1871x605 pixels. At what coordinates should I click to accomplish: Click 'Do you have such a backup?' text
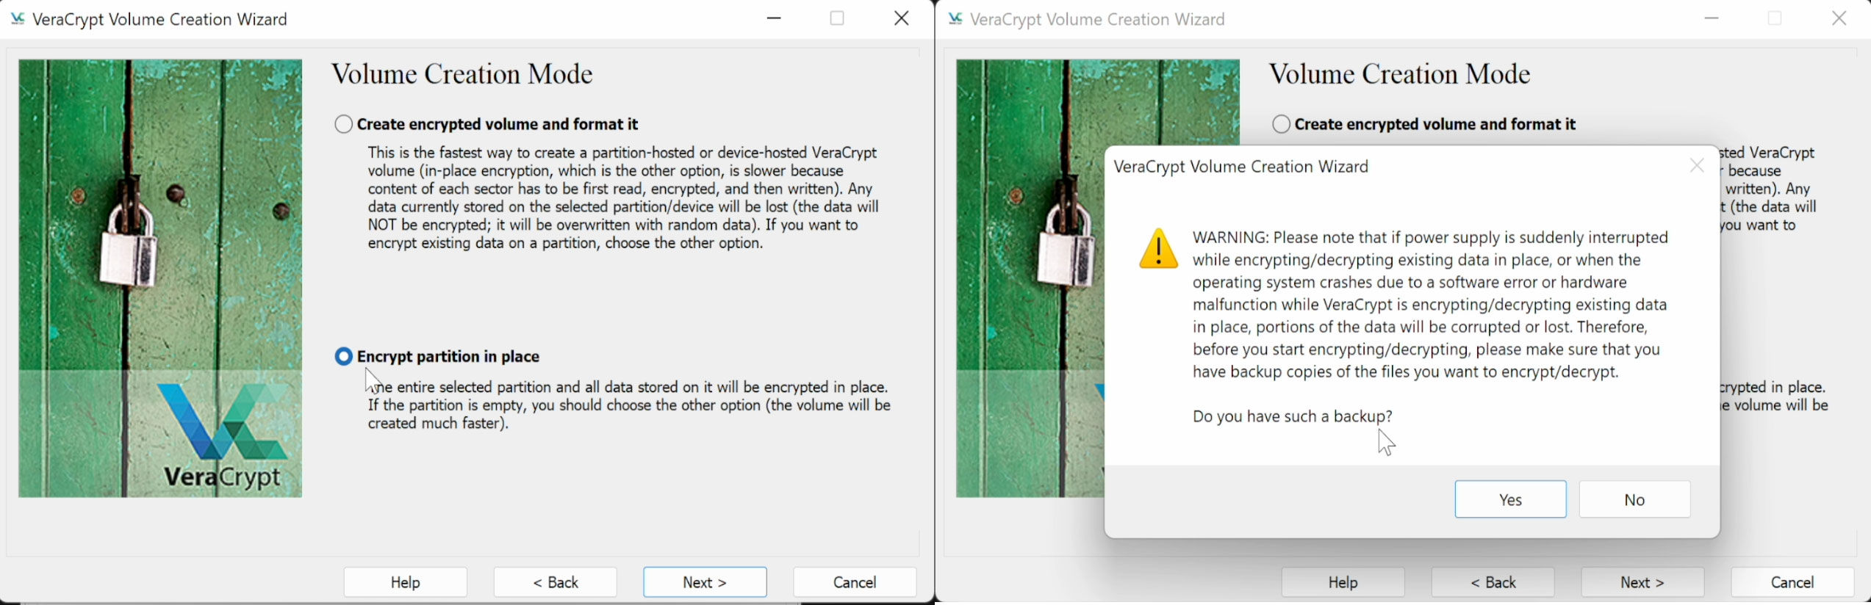click(x=1293, y=416)
